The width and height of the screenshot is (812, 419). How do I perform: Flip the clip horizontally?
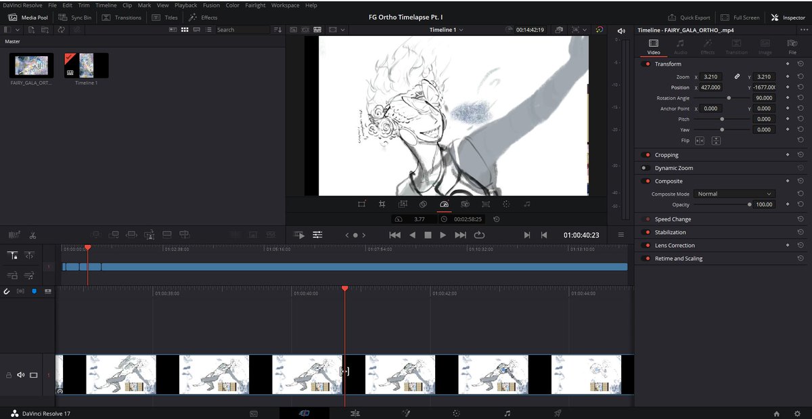tap(700, 140)
